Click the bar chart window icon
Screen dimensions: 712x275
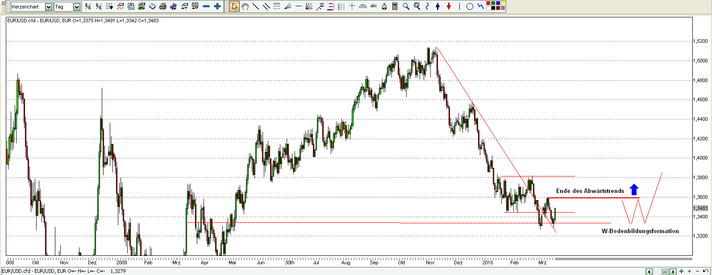coord(131,6)
